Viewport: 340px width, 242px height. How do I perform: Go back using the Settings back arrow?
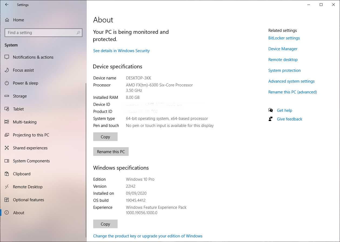point(7,5)
